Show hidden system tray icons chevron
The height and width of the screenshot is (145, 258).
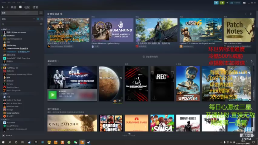coord(221,142)
